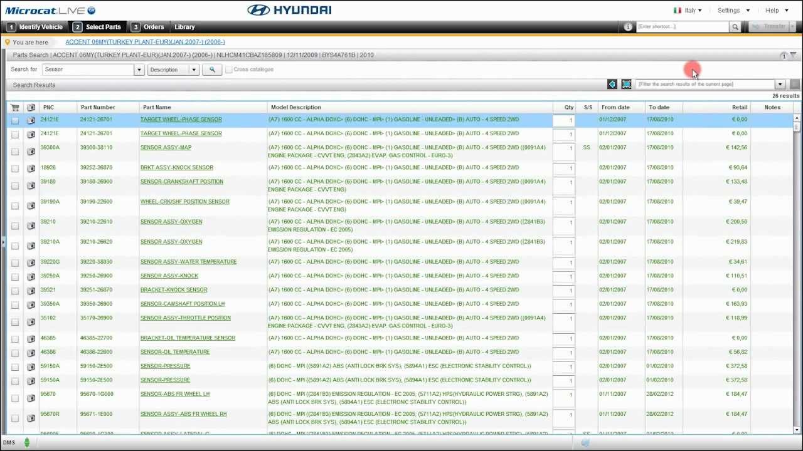
Task: Open the Italy region dropdown
Action: pyautogui.click(x=688, y=11)
